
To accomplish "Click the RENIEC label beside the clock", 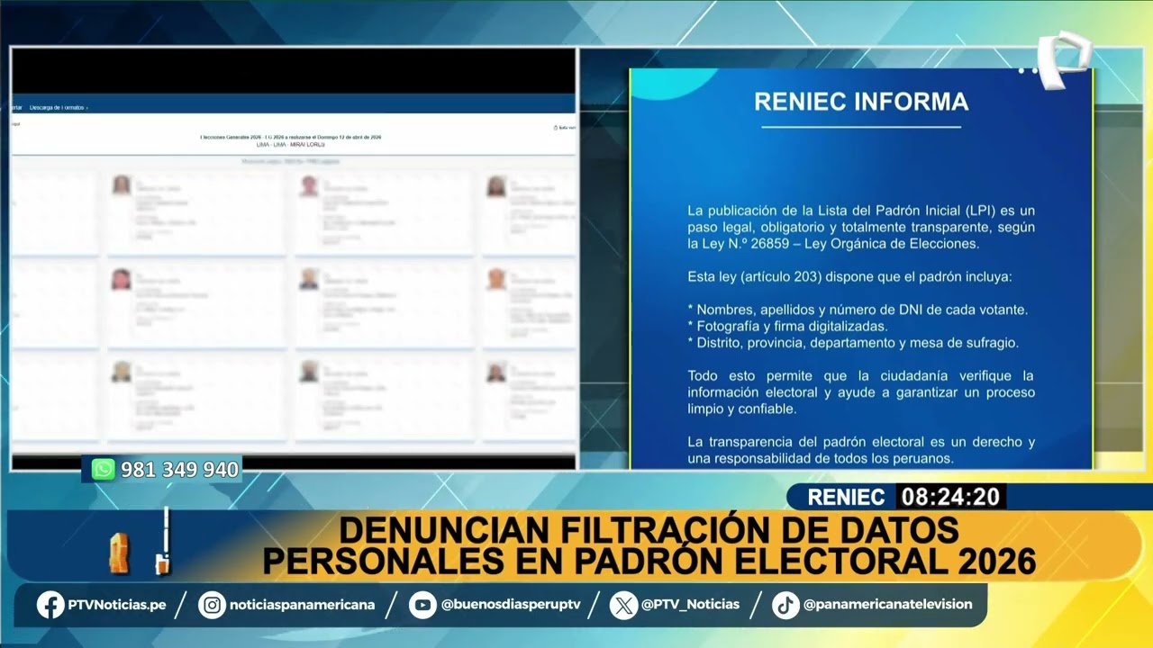I will tap(846, 497).
